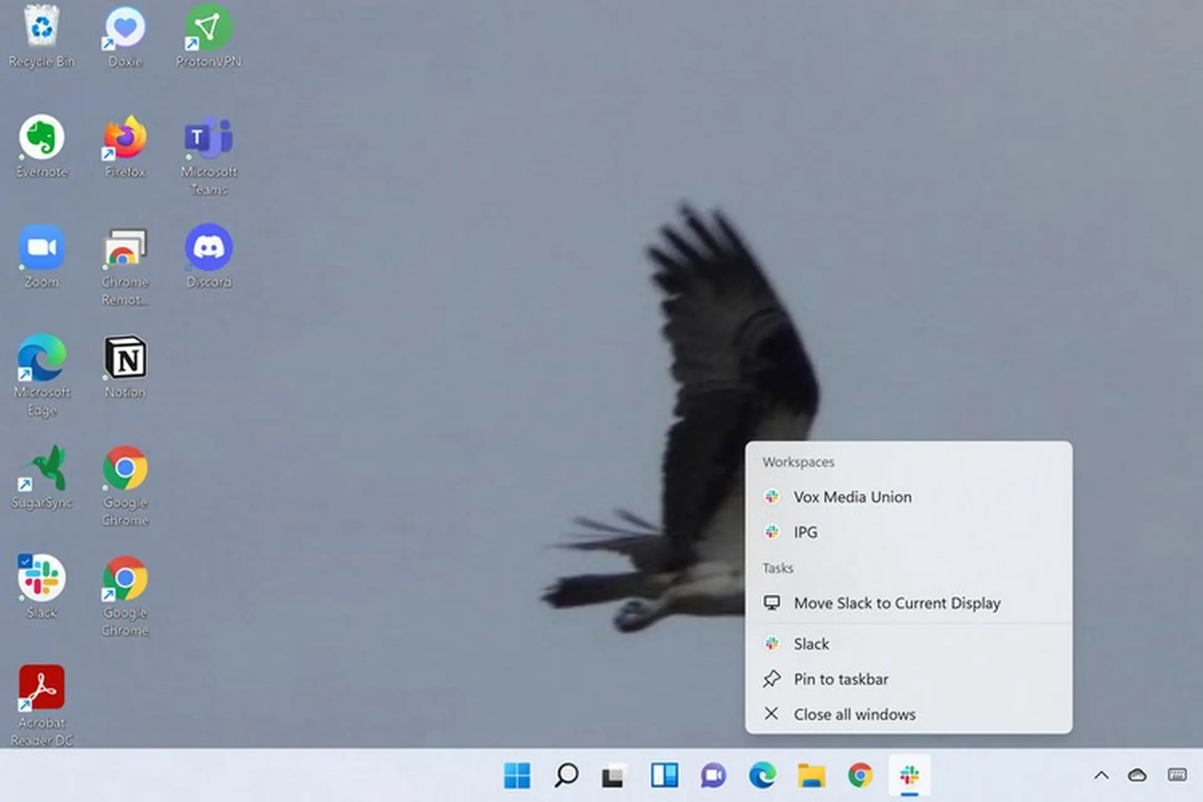Click Close all windows

click(855, 714)
